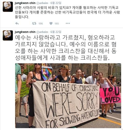Screen dimensions: 123x130
Task: View the 196 retweet count
Action: point(41,24)
